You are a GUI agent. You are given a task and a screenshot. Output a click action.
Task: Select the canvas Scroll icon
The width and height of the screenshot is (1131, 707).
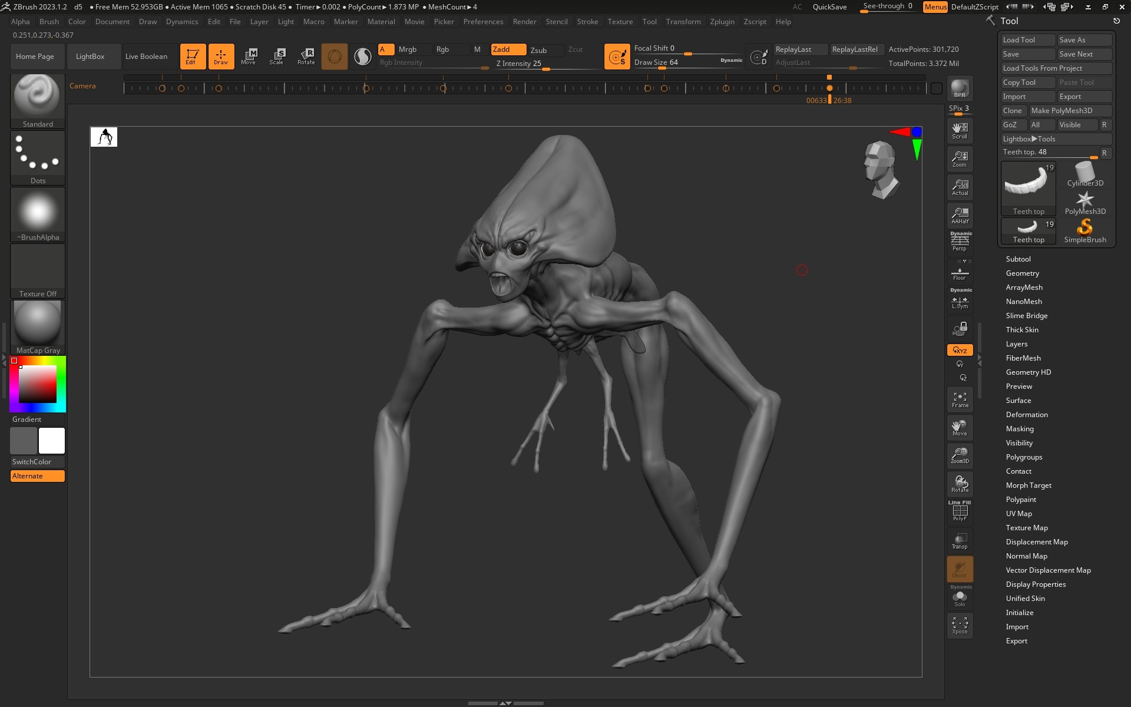pos(960,131)
